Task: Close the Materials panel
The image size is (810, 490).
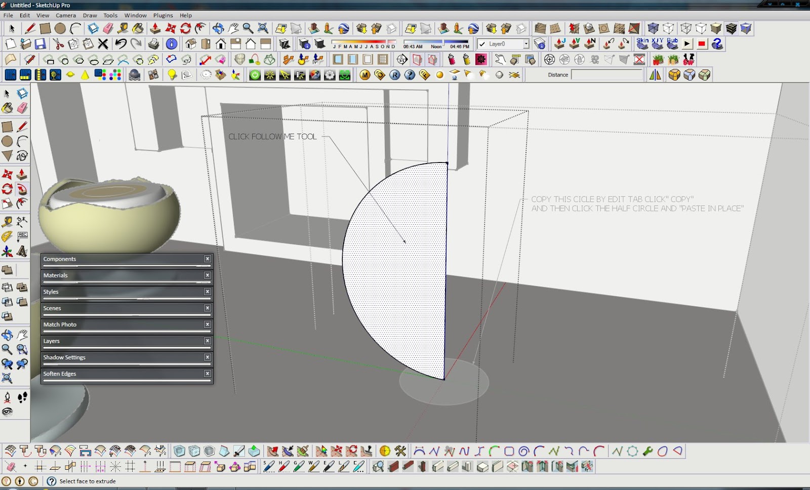Action: coord(208,275)
